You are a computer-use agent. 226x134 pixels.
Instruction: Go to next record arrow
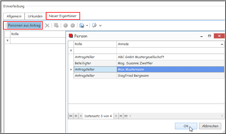coord(116,116)
